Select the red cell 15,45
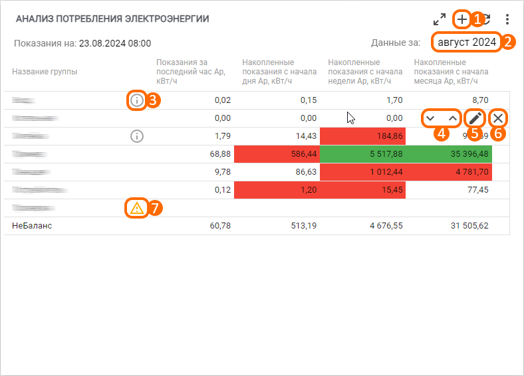524x376 pixels. (363, 190)
